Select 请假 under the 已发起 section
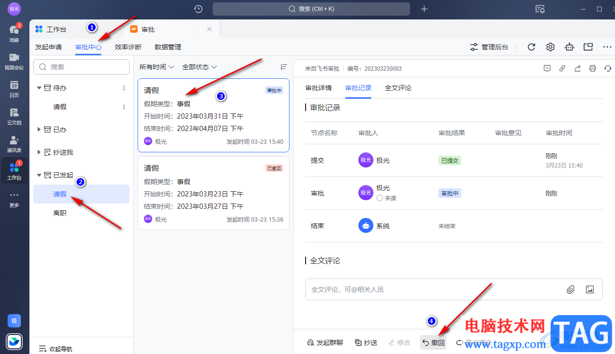Viewport: 615px width, 354px height. [x=81, y=194]
